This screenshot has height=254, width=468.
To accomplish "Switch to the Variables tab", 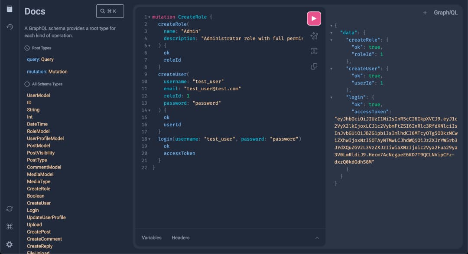I will point(150,238).
